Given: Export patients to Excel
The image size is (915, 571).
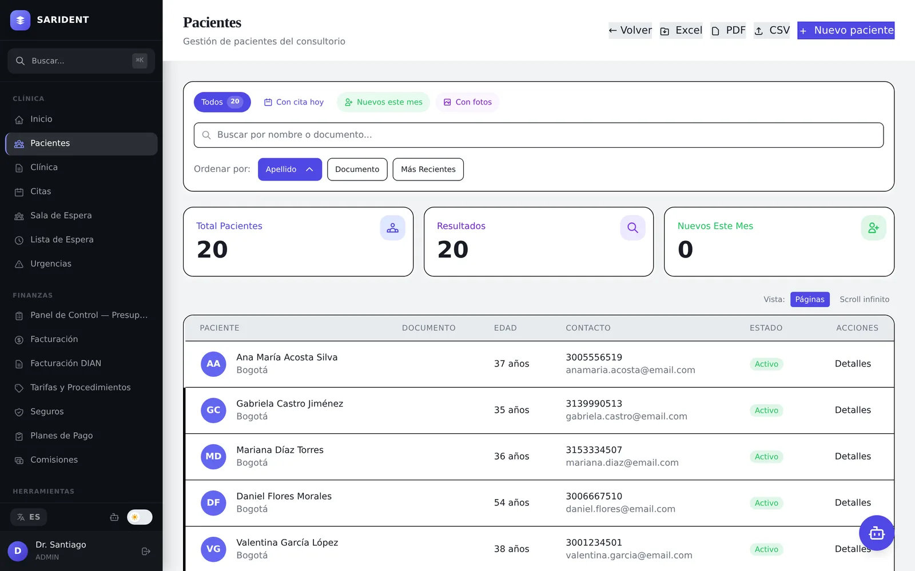Looking at the screenshot, I should click(681, 30).
